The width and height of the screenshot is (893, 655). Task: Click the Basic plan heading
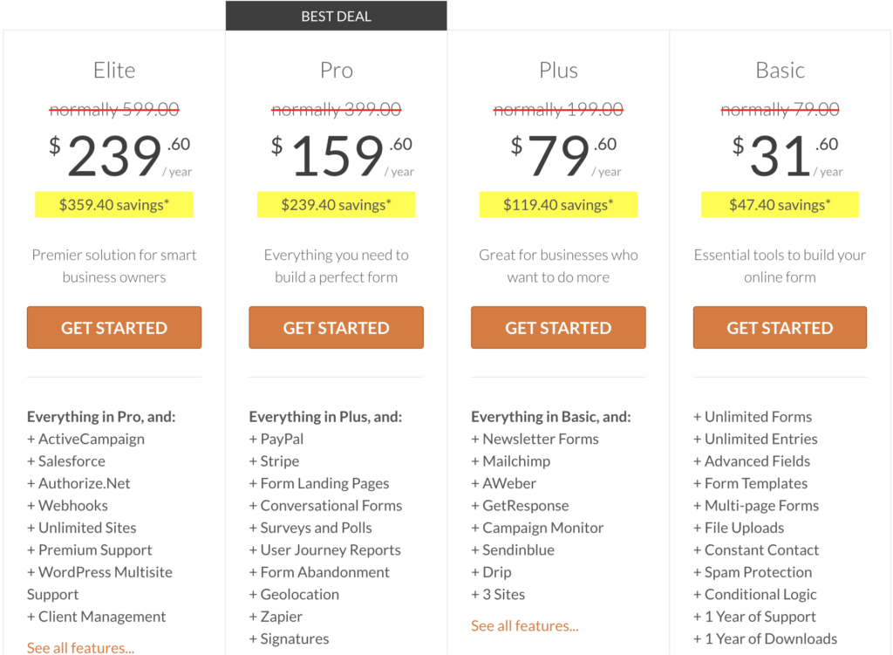click(x=779, y=70)
